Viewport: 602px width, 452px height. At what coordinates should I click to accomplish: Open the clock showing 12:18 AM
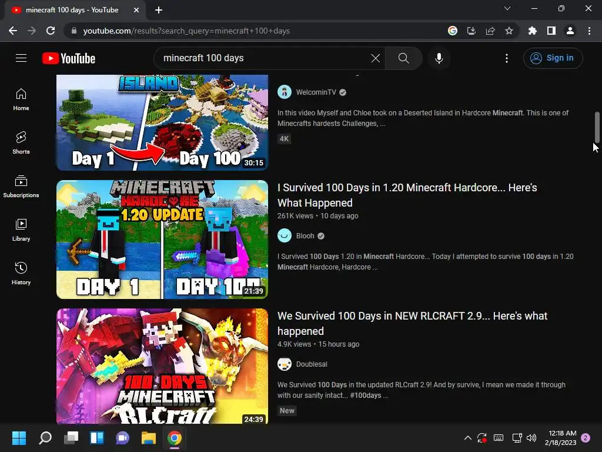560,438
